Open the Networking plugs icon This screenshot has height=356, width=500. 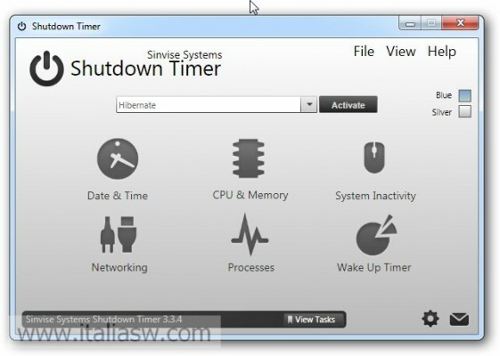(x=119, y=234)
